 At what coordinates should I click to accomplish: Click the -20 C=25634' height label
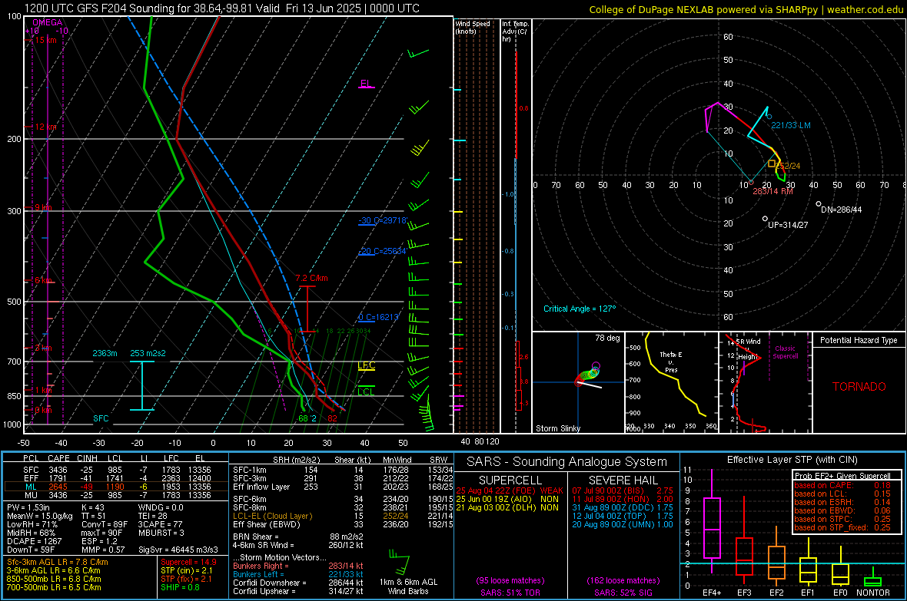coord(383,252)
